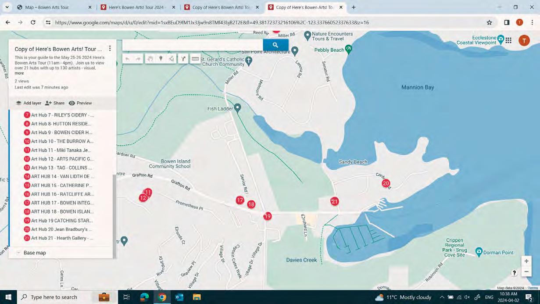Viewport: 540px width, 304px height.
Task: Click red map pin number 21
Action: [335, 201]
